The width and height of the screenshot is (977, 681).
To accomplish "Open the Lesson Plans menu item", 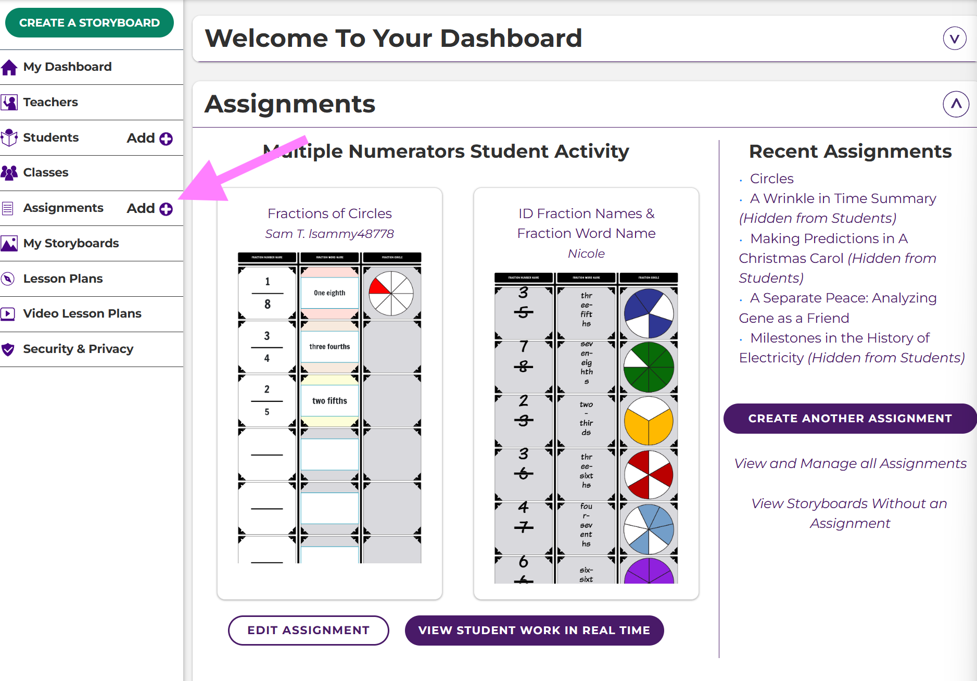I will [x=63, y=279].
